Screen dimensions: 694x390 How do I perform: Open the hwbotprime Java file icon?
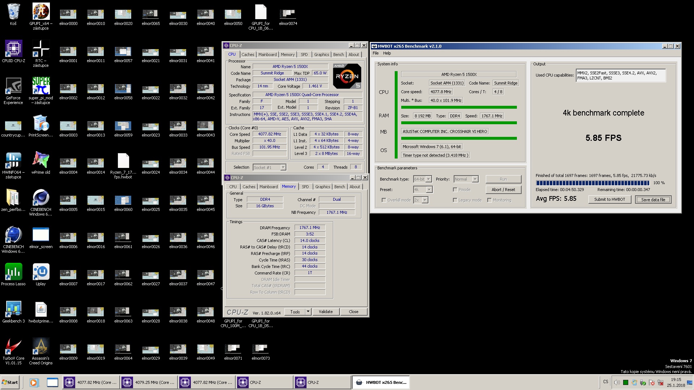pos(41,312)
